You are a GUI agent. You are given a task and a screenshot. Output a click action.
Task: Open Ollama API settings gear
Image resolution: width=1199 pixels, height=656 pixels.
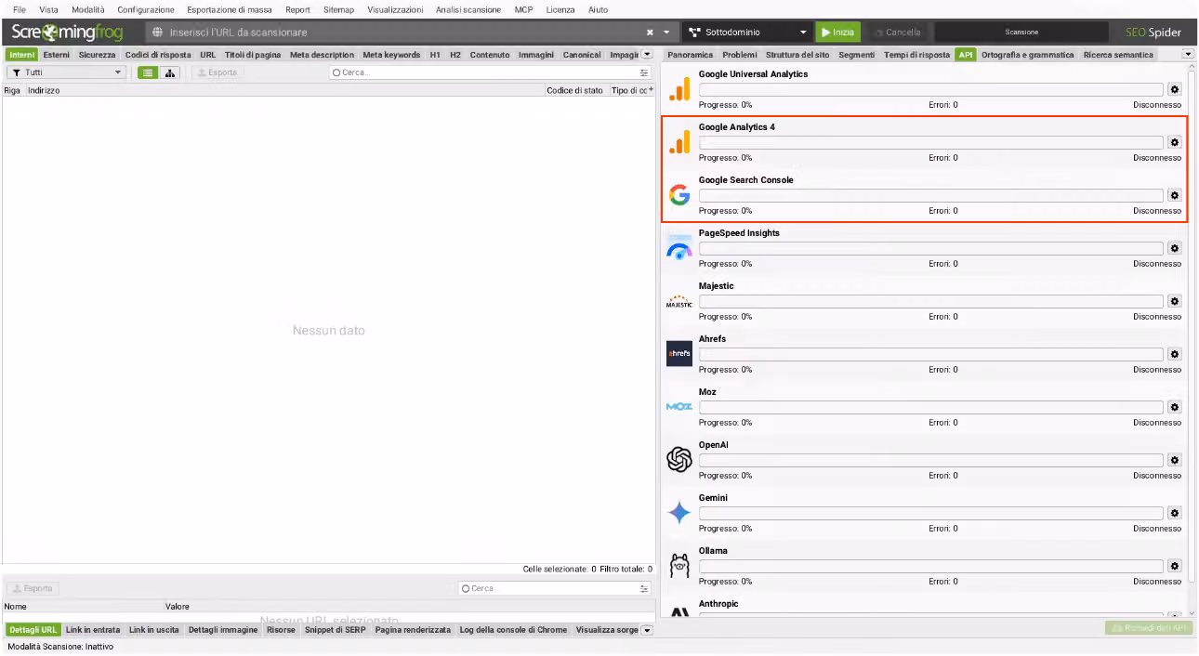pyautogui.click(x=1174, y=566)
